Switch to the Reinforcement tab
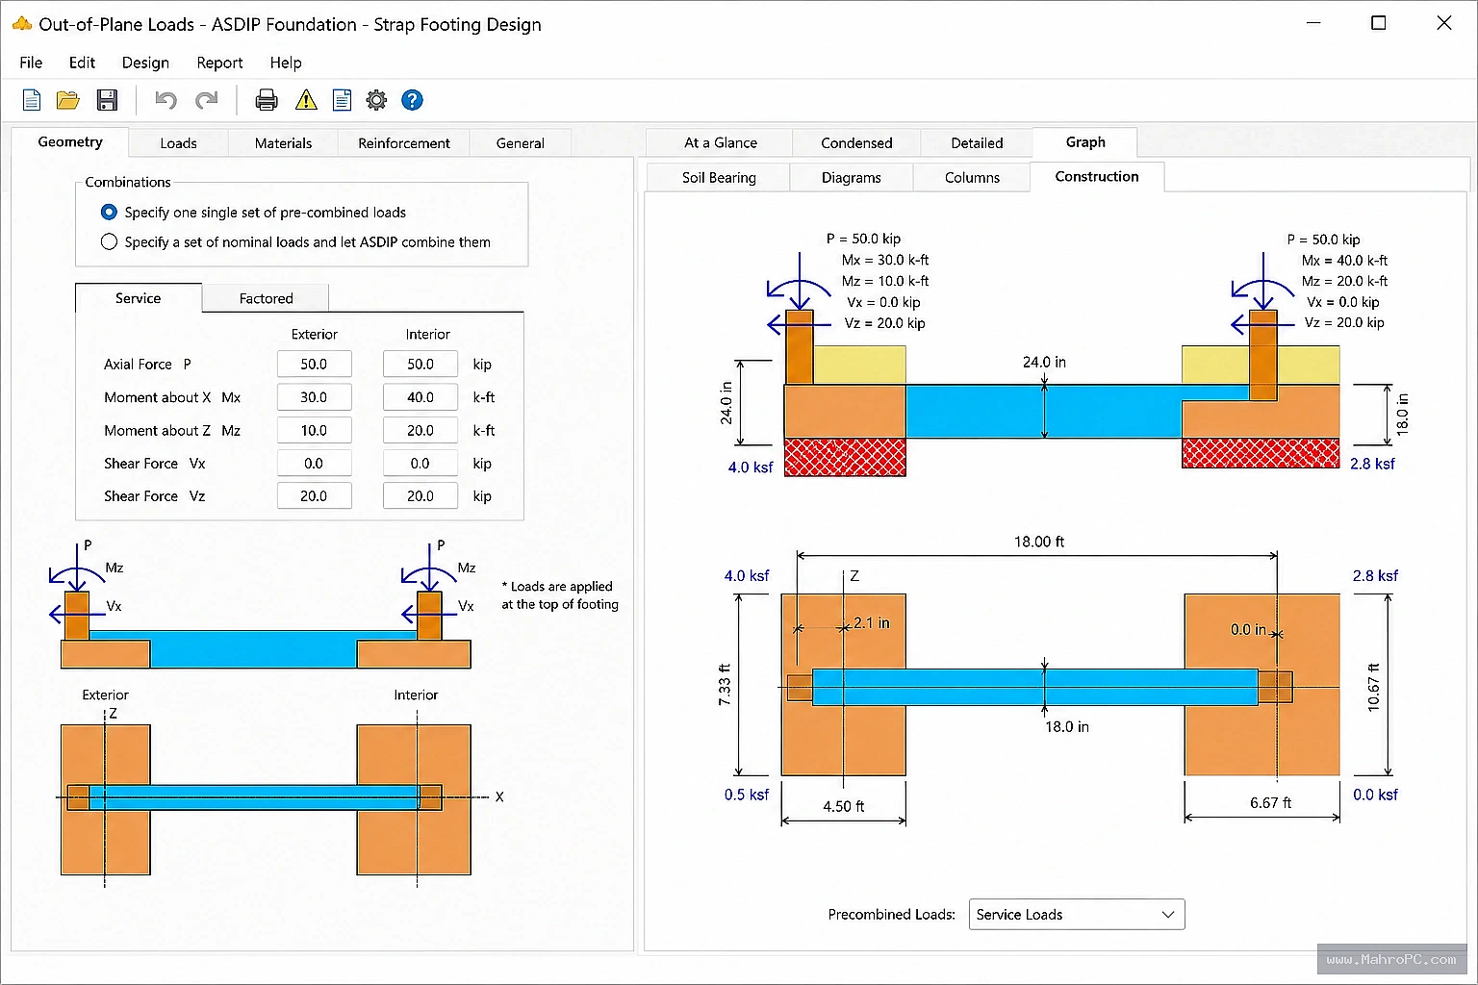 tap(404, 142)
